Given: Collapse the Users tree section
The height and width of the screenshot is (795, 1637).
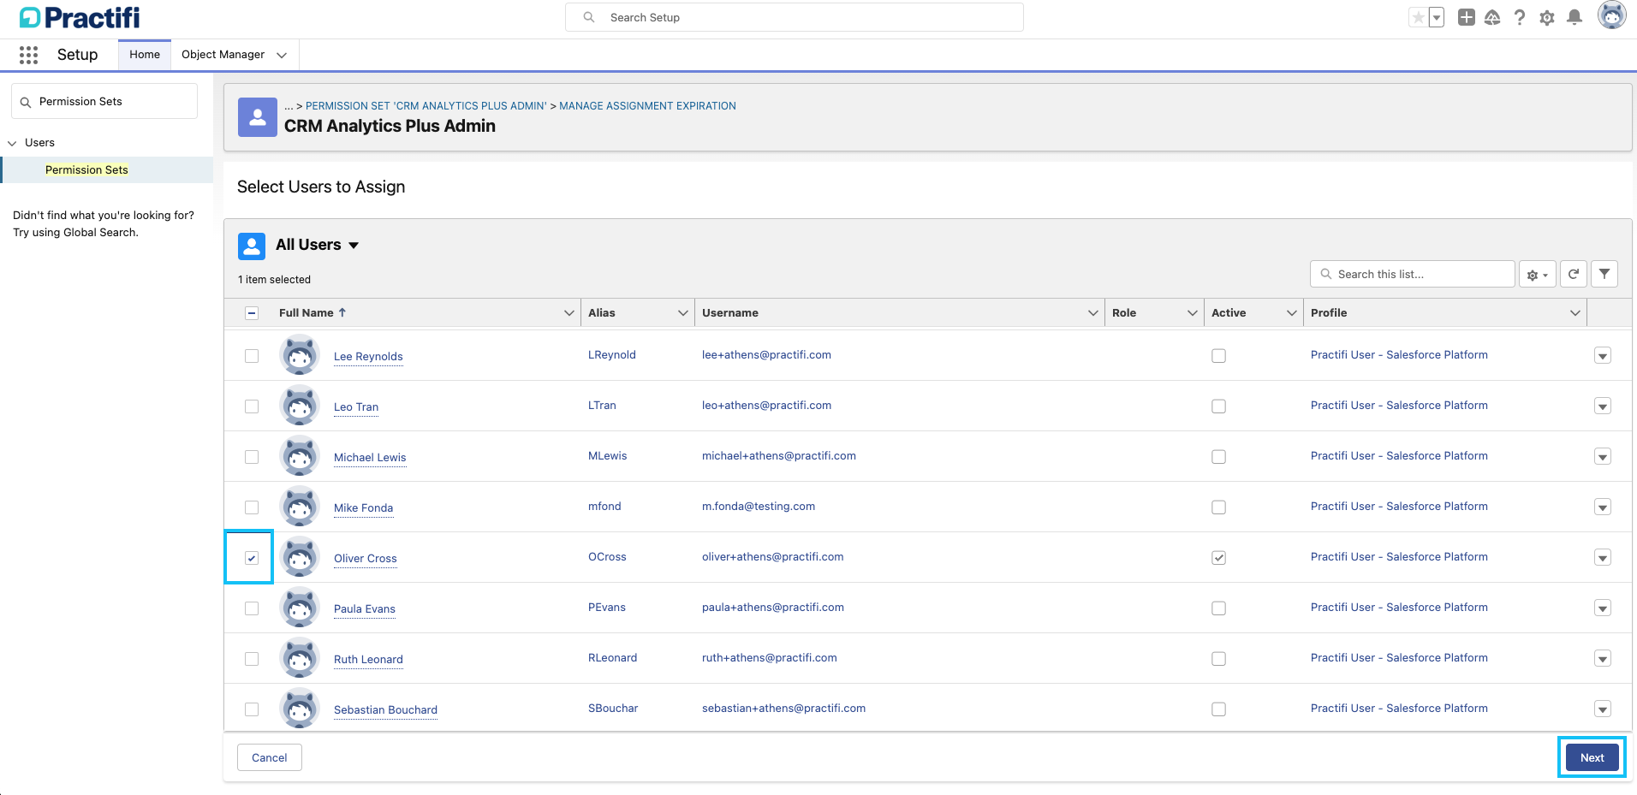Looking at the screenshot, I should 12,143.
